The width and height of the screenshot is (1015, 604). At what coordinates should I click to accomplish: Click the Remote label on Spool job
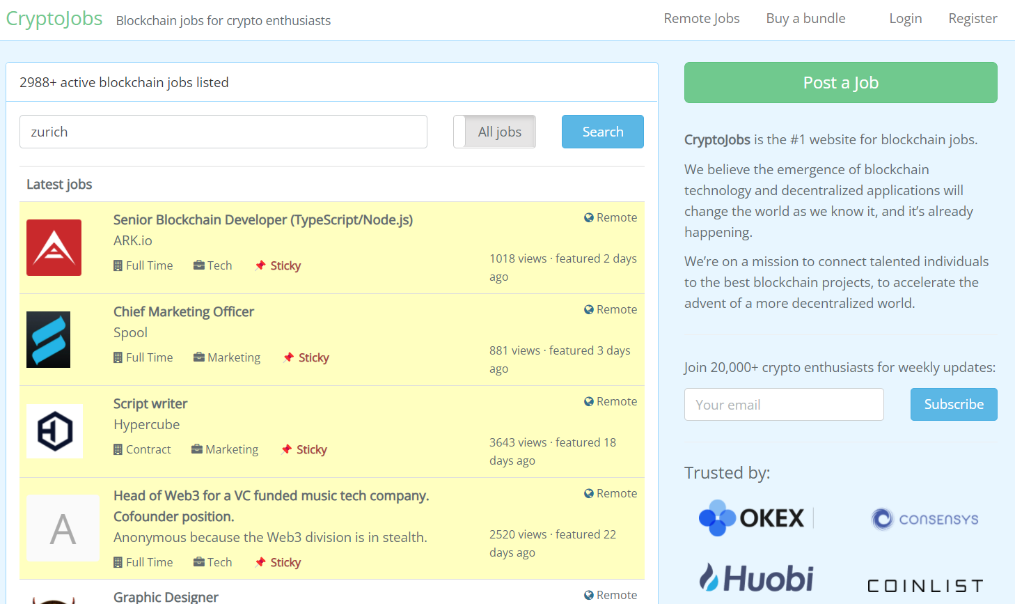pos(617,309)
